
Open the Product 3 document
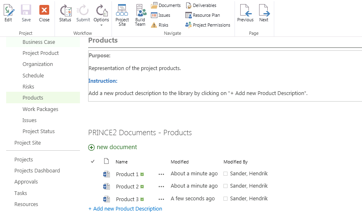[x=127, y=199]
